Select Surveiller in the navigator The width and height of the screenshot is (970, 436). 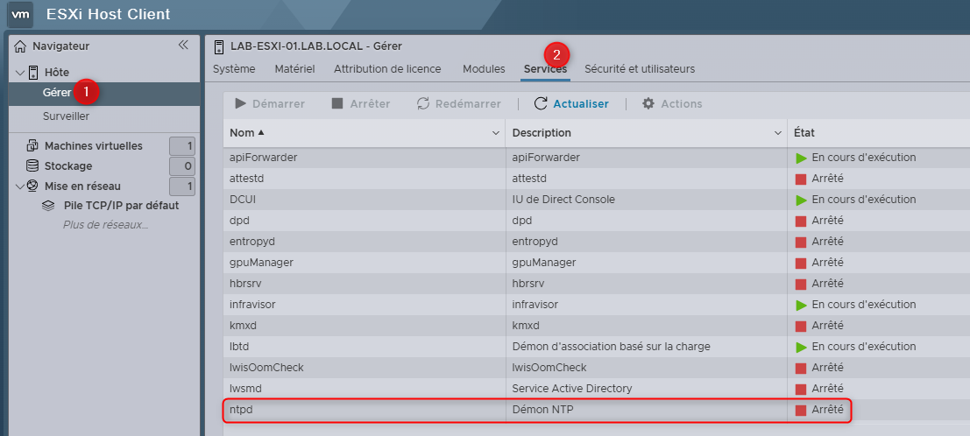click(66, 116)
